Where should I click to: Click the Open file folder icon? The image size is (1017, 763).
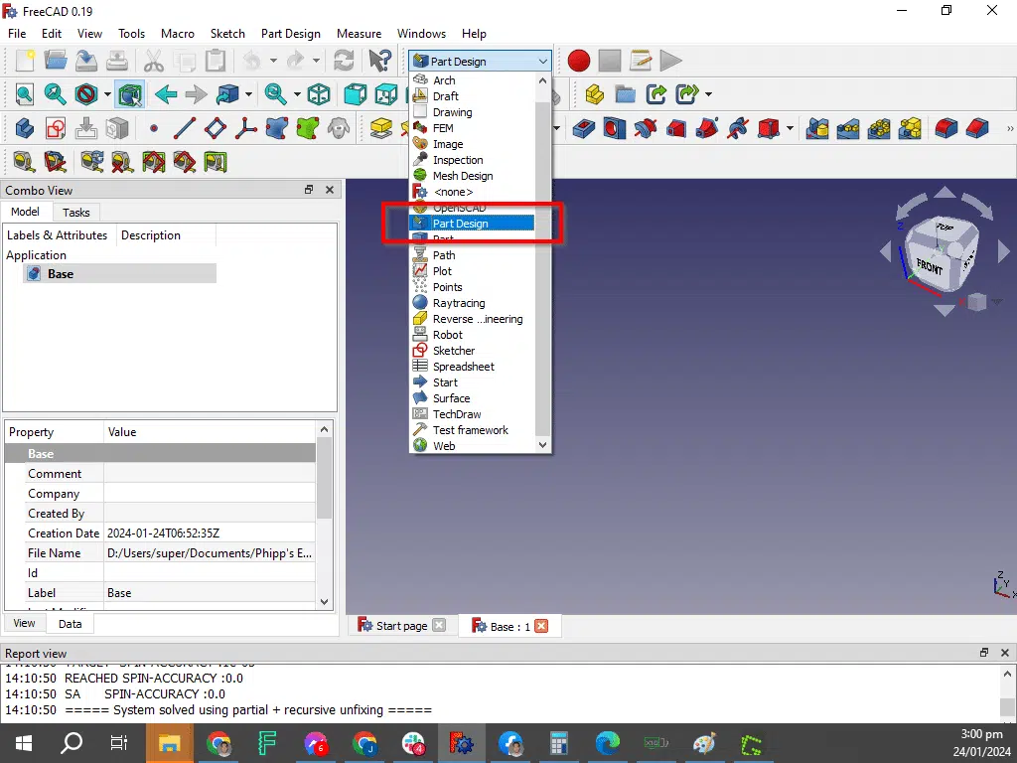[56, 61]
